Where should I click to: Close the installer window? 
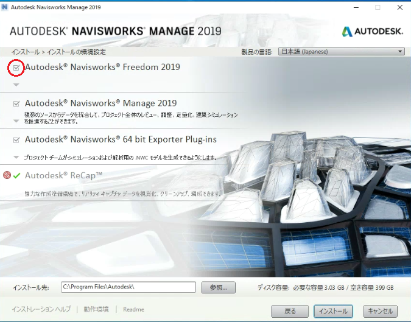[399, 7]
